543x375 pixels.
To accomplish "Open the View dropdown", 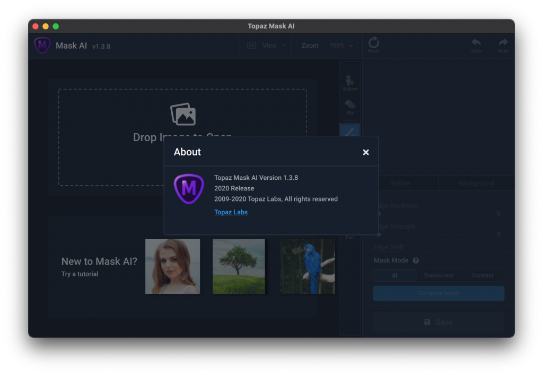I will pos(274,46).
